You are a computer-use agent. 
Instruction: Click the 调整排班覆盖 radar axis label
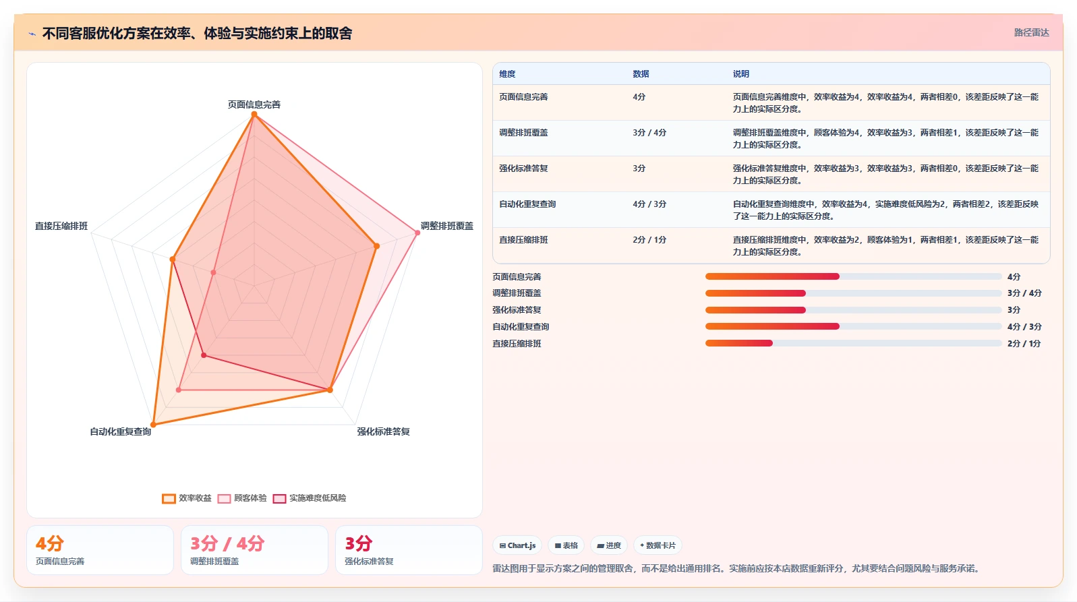447,226
